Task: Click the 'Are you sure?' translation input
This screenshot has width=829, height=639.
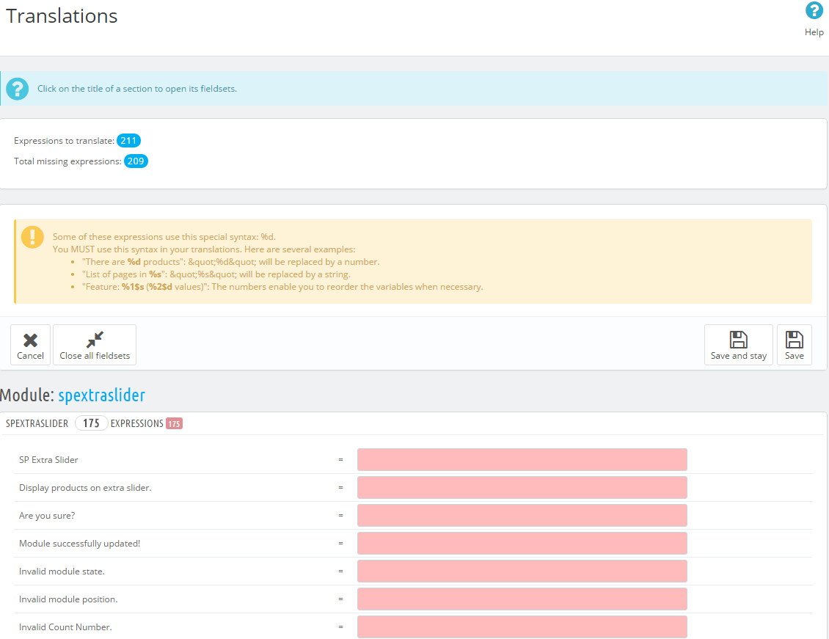Action: [x=522, y=516]
